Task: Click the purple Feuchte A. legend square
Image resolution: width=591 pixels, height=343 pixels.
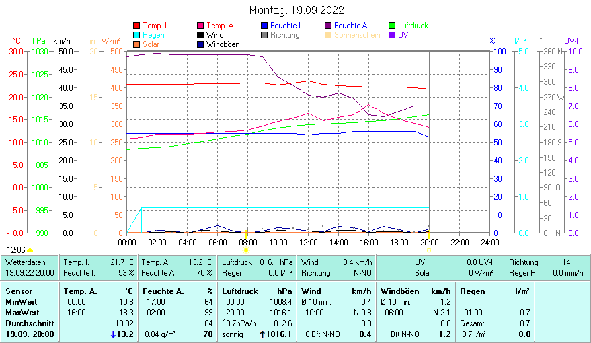Action: coord(328,26)
